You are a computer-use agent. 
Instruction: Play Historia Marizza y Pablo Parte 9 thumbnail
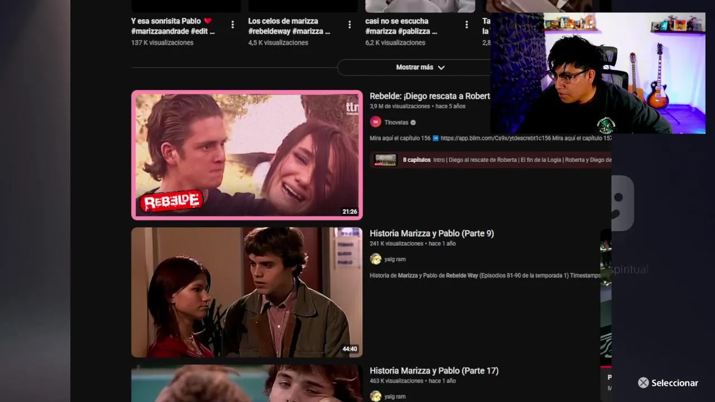pos(247,292)
